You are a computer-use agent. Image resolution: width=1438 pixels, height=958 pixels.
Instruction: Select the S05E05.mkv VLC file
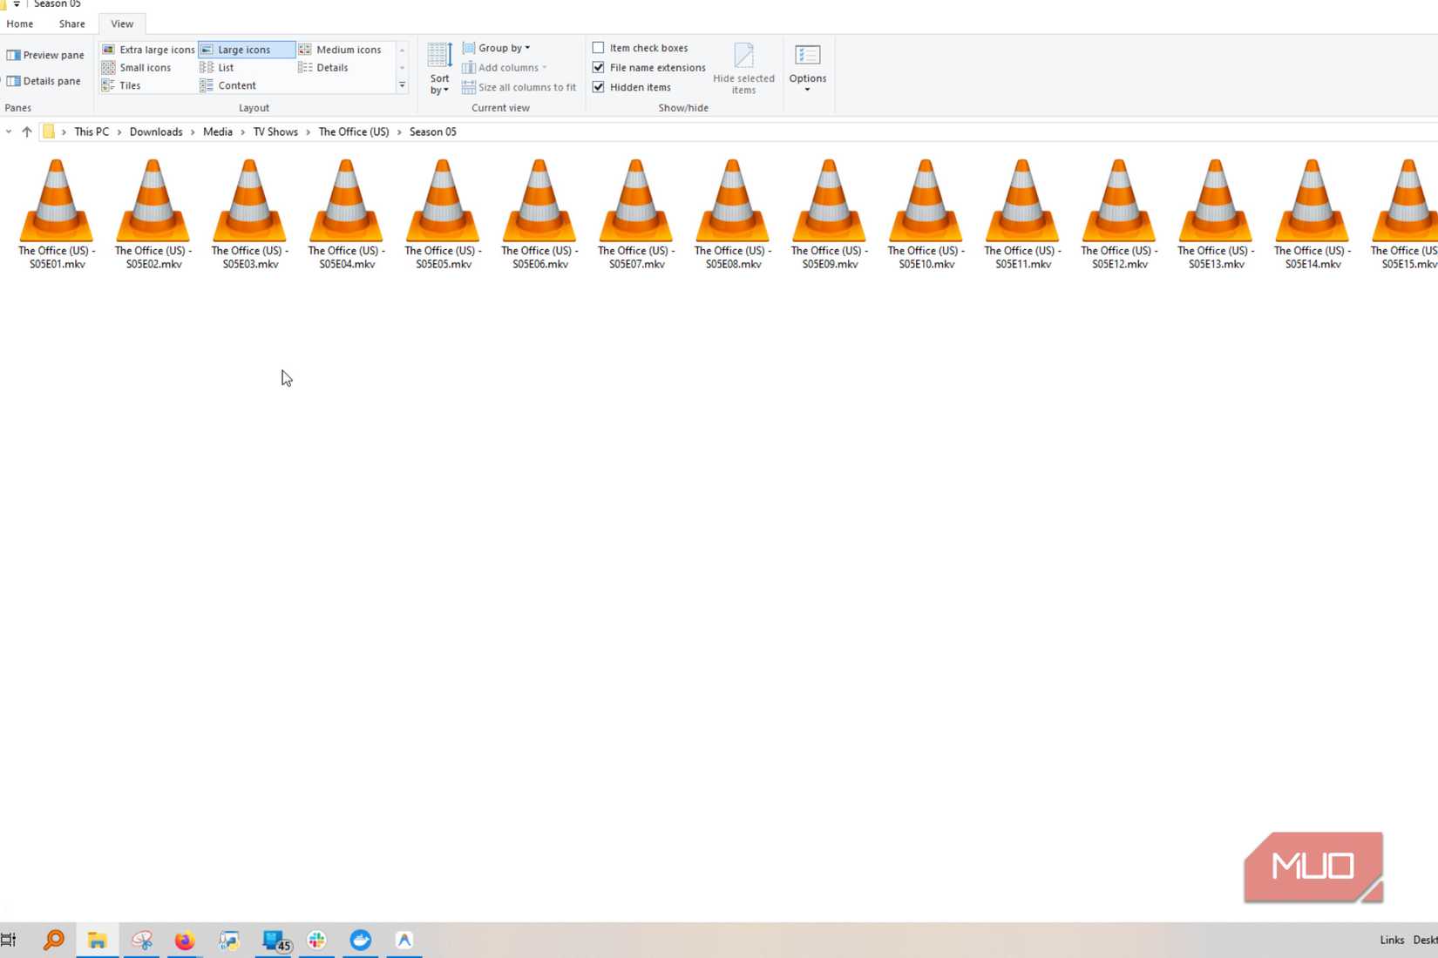click(x=444, y=213)
